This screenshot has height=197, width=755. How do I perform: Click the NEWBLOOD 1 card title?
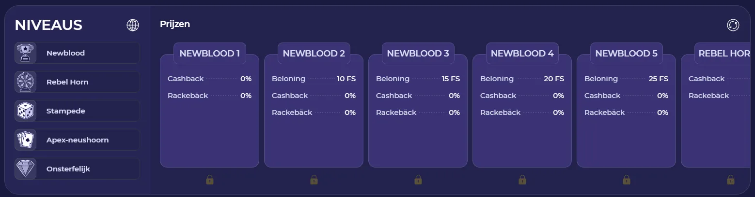210,54
